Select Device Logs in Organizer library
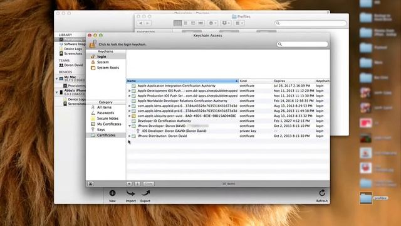 [71, 49]
